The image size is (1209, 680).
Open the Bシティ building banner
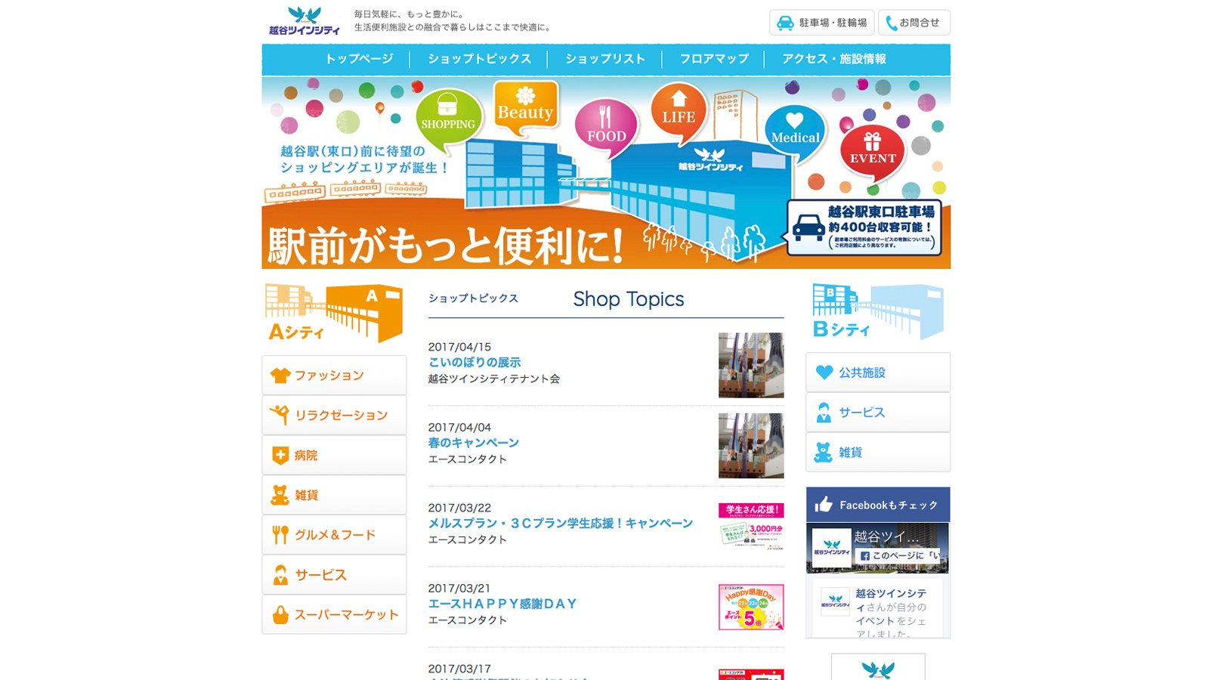[878, 311]
